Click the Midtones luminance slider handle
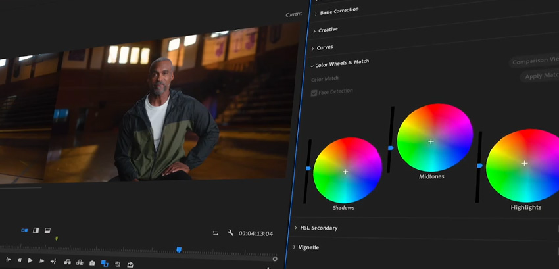This screenshot has width=559, height=269. pos(391,148)
